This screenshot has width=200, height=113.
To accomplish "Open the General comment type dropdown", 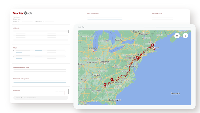I will pyautogui.click(x=19, y=98).
